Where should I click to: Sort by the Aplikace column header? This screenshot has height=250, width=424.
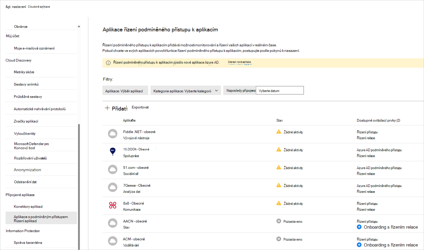coord(129,120)
